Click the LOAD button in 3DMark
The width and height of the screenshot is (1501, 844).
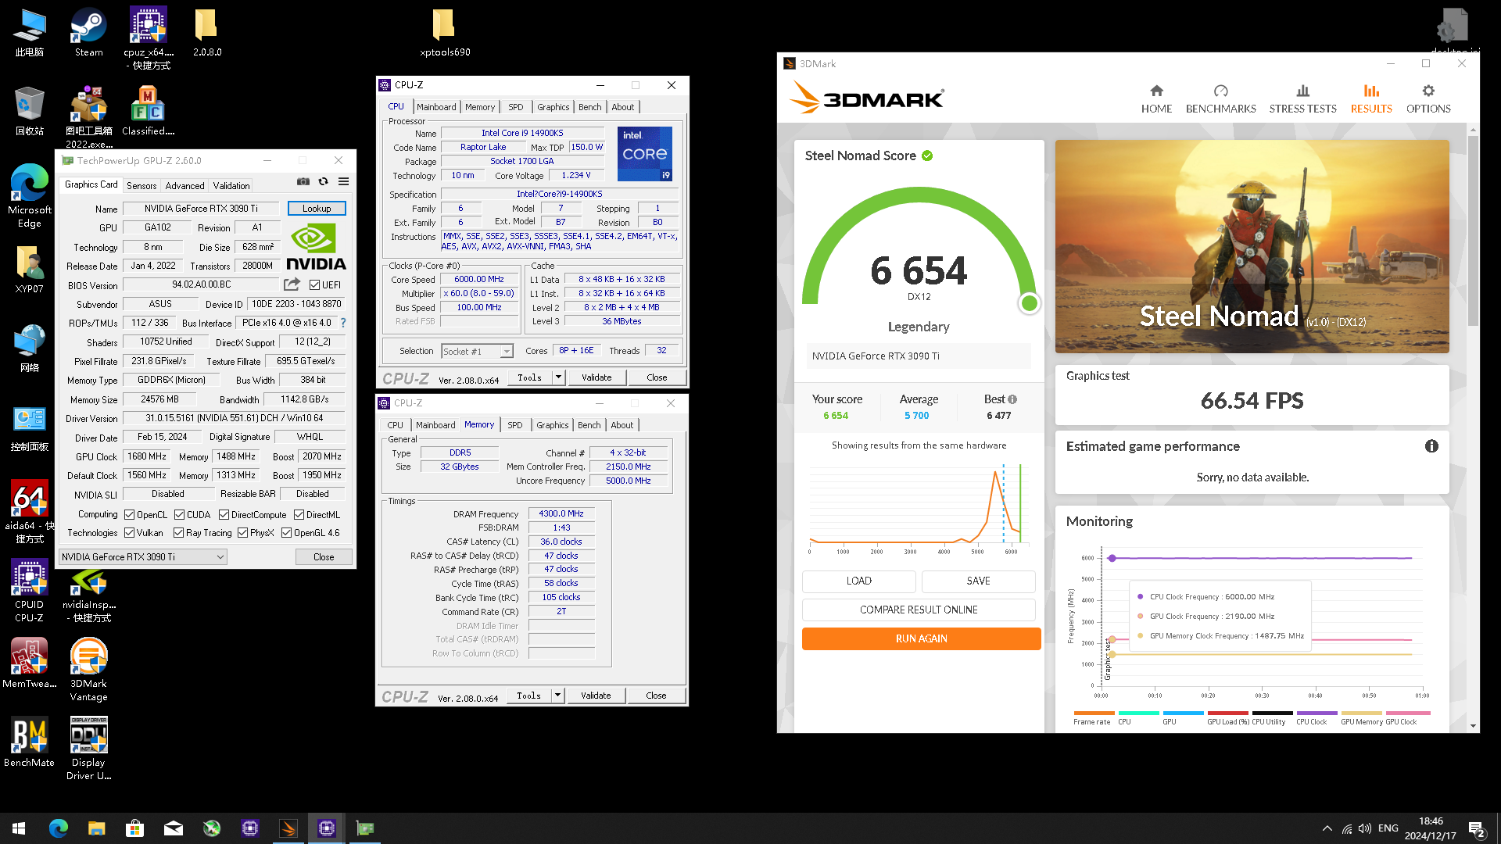click(x=858, y=581)
